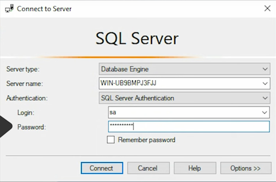Click the Authentication label

click(x=27, y=98)
